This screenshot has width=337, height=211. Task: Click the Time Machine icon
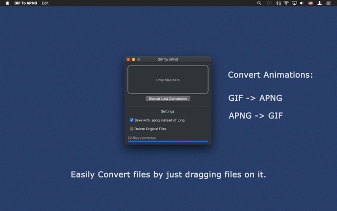pyautogui.click(x=269, y=3)
